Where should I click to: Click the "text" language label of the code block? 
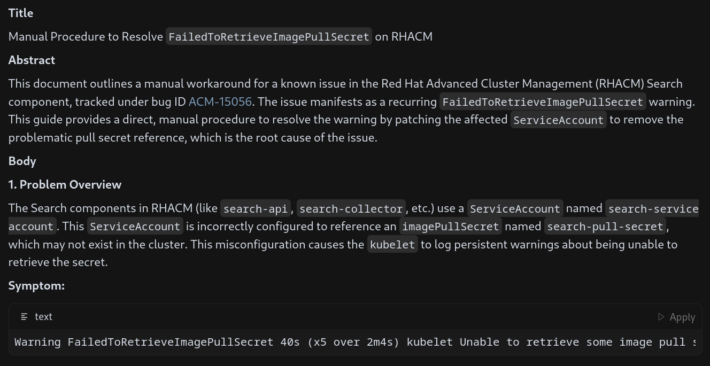(43, 317)
